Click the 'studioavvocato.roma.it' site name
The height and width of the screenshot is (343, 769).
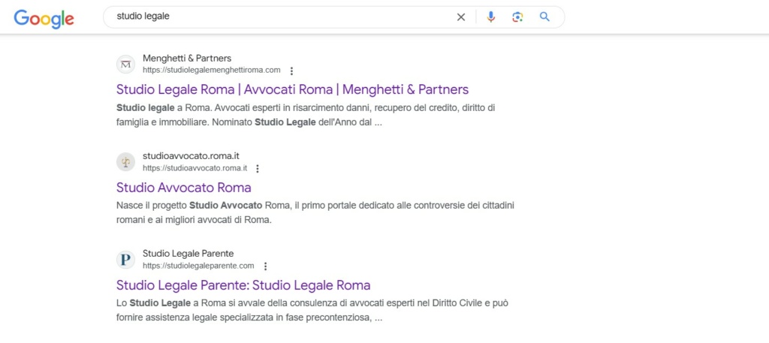click(191, 156)
